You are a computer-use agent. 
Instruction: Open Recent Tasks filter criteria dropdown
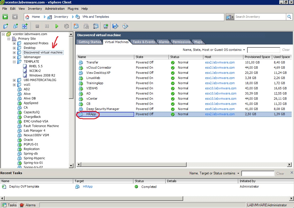click(x=238, y=174)
